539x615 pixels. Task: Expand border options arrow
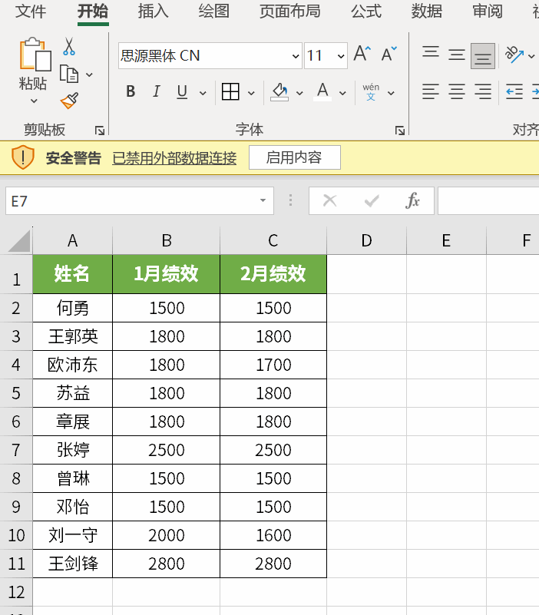click(x=251, y=93)
